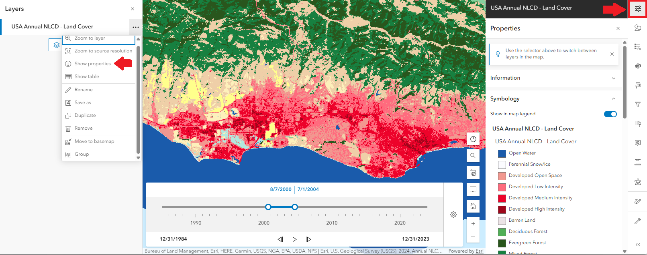The height and width of the screenshot is (255, 647).
Task: Click the Home default extent button
Action: [x=473, y=206]
